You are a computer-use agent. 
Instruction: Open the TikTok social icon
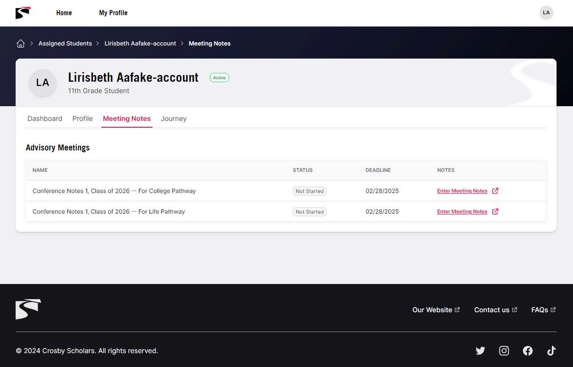[x=551, y=351]
